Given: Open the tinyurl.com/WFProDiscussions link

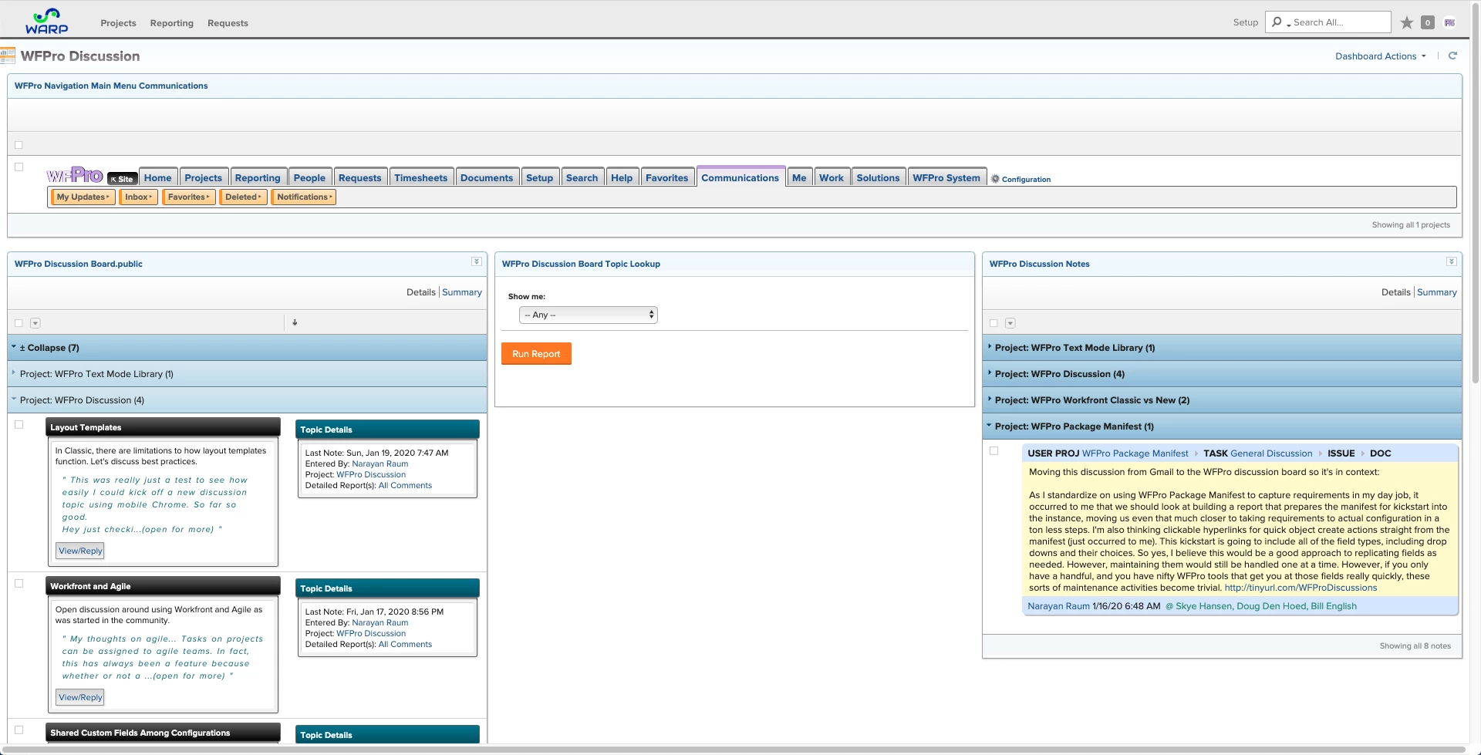Looking at the screenshot, I should tap(1301, 588).
